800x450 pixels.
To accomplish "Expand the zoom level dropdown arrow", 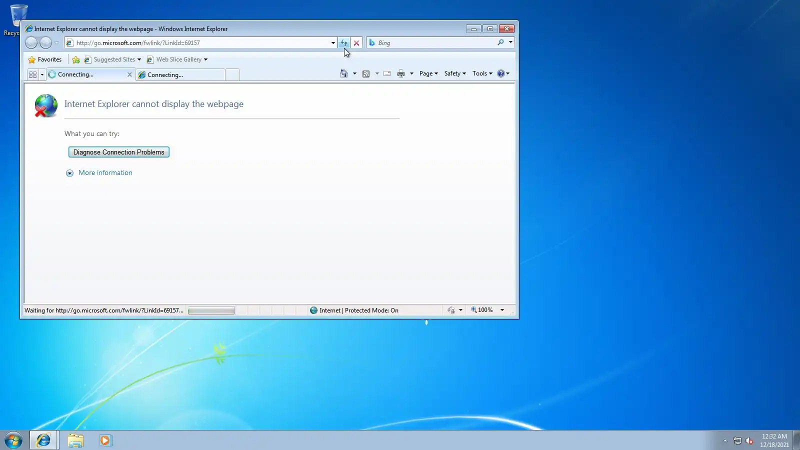I will pos(502,310).
